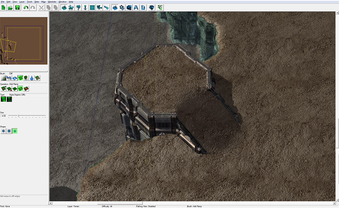Switch to the Regions layer (teal square icon)

pyautogui.click(x=92, y=8)
